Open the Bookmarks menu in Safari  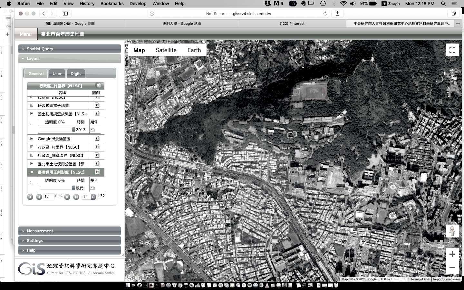[112, 4]
